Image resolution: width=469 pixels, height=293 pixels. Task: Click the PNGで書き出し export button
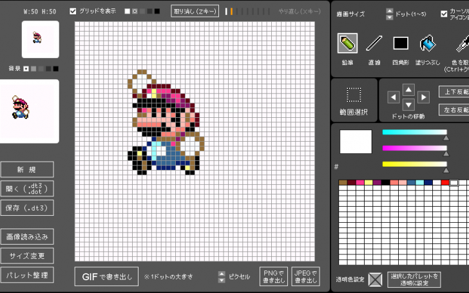[x=274, y=276]
